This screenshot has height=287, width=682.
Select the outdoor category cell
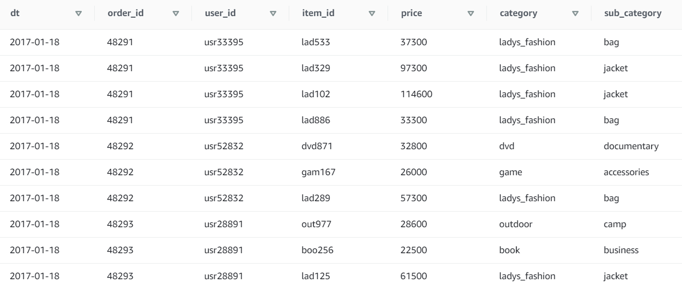(x=516, y=224)
